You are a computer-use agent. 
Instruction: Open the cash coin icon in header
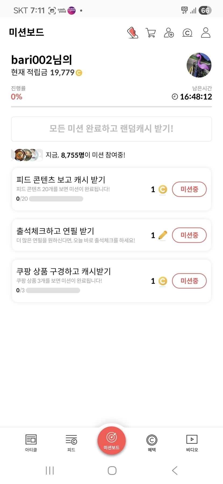187,33
